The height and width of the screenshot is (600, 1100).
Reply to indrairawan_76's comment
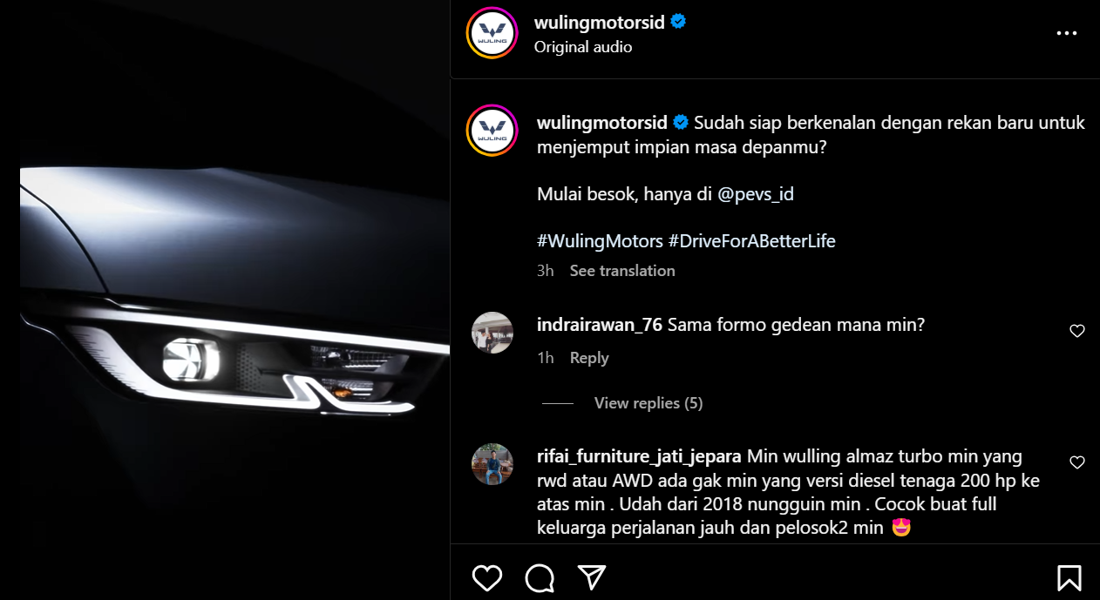pyautogui.click(x=589, y=358)
